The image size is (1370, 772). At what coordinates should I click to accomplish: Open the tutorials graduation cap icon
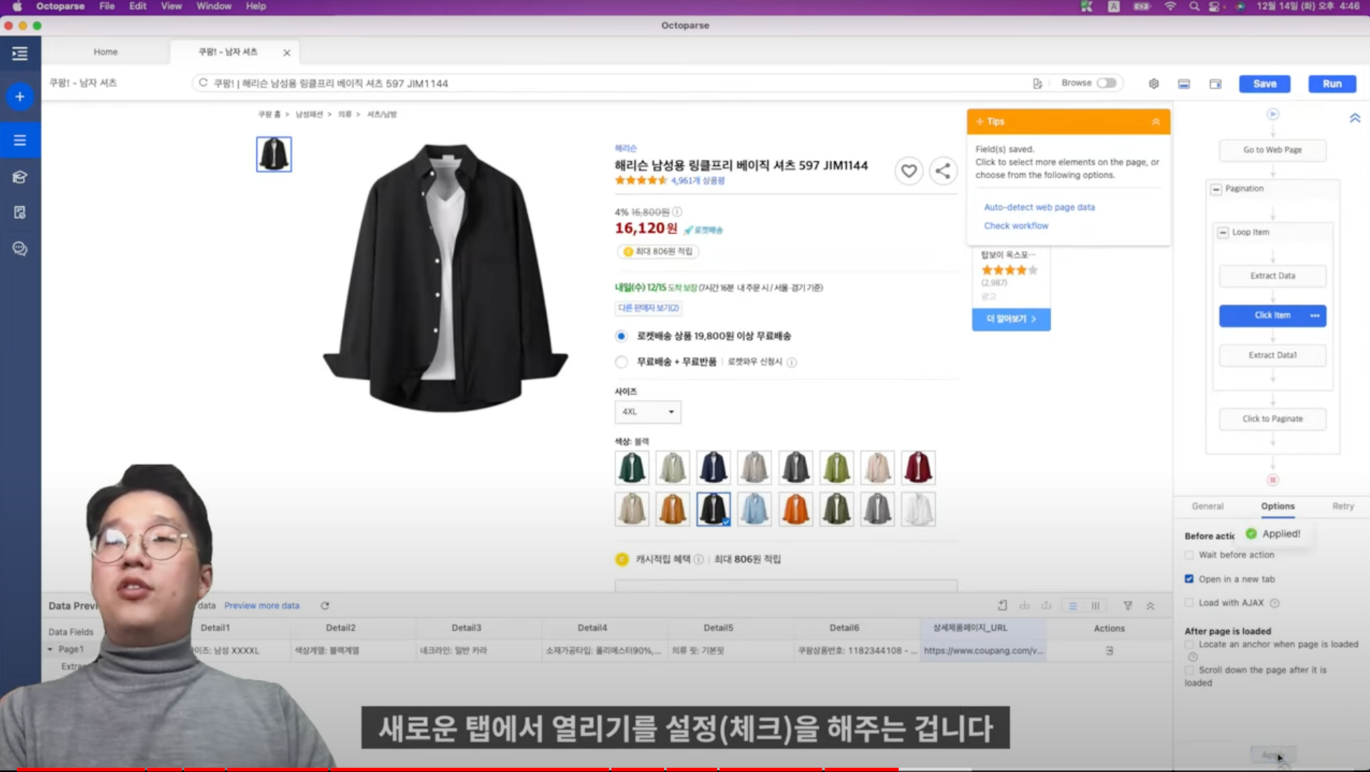tap(20, 177)
